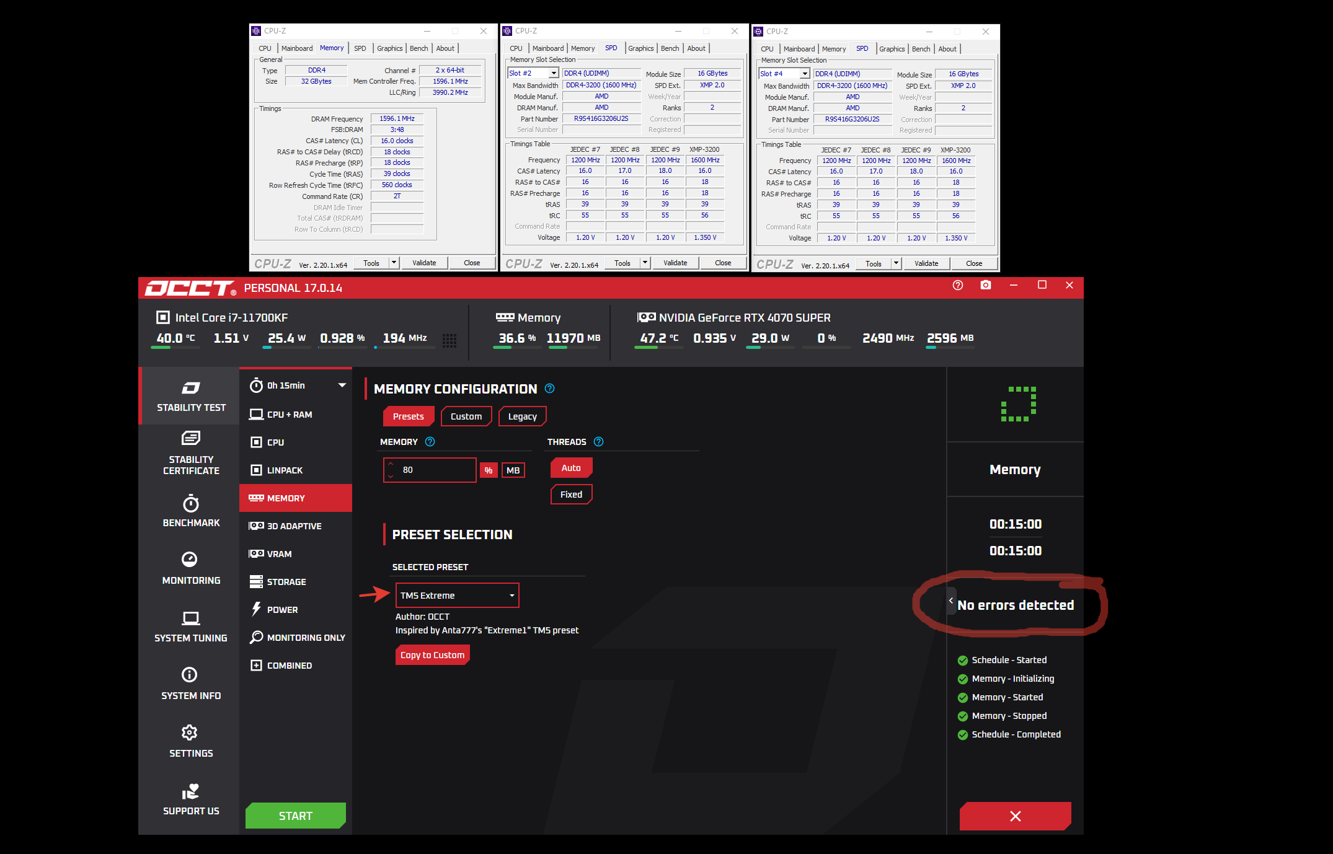Click the GPU temperature 47.2 °C reading
The height and width of the screenshot is (854, 1333).
(x=659, y=338)
